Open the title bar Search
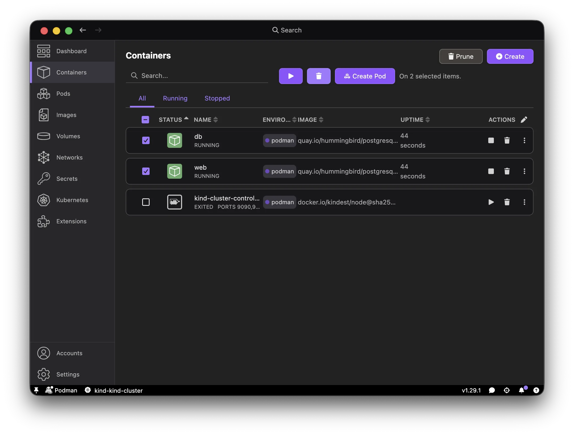 click(287, 30)
